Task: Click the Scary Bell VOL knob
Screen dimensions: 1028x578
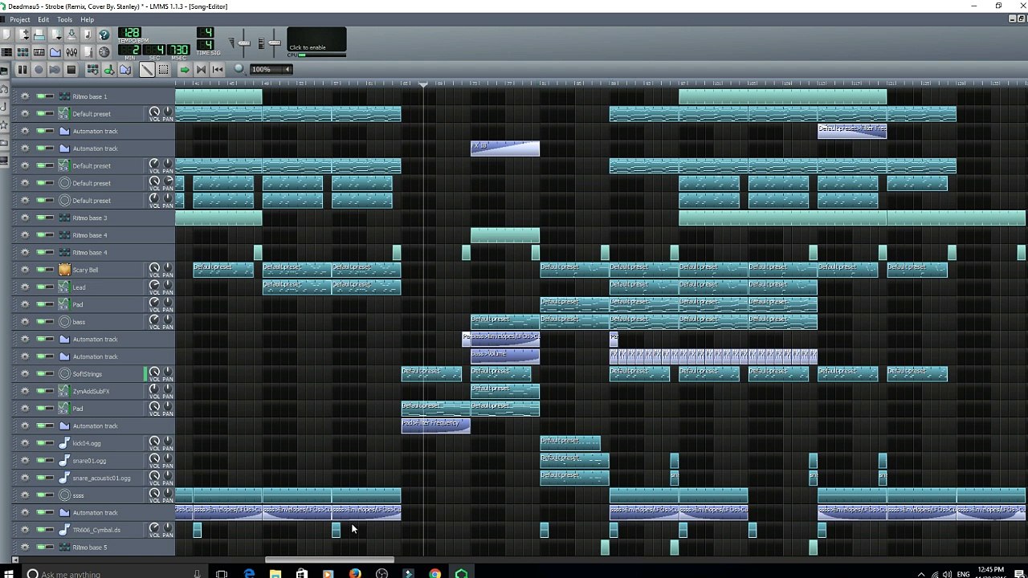Action: pyautogui.click(x=154, y=267)
